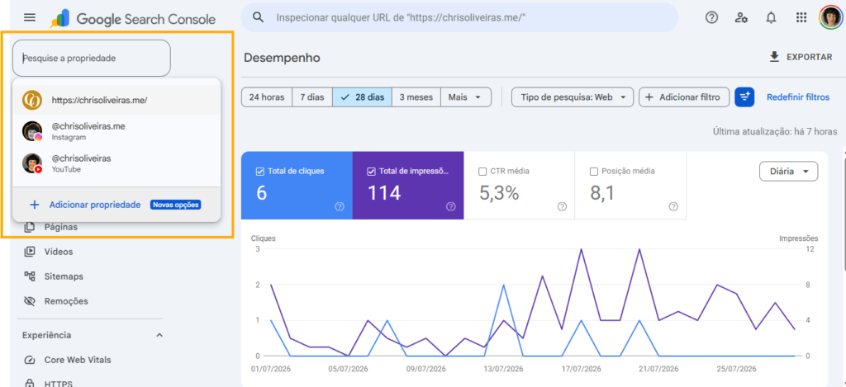The image size is (846, 387).
Task: Select the 24 horas range
Action: [x=267, y=97]
